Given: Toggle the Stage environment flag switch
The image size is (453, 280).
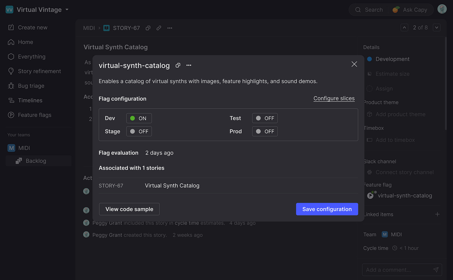Looking at the screenshot, I should point(139,131).
